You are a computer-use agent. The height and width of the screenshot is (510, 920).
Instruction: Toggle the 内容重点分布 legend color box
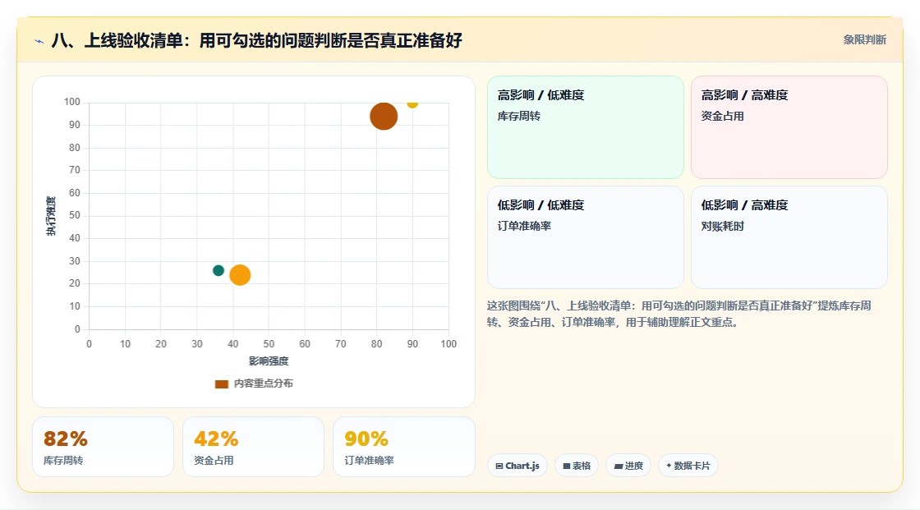tap(221, 384)
